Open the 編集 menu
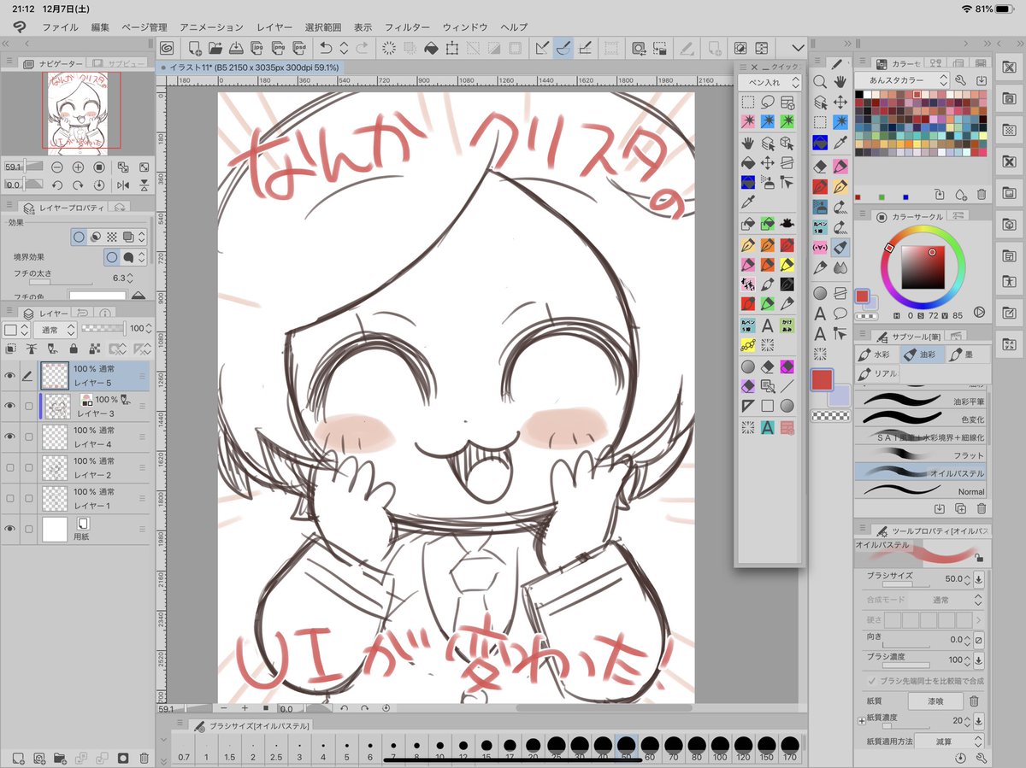Viewport: 1026px width, 768px height. pos(100,27)
